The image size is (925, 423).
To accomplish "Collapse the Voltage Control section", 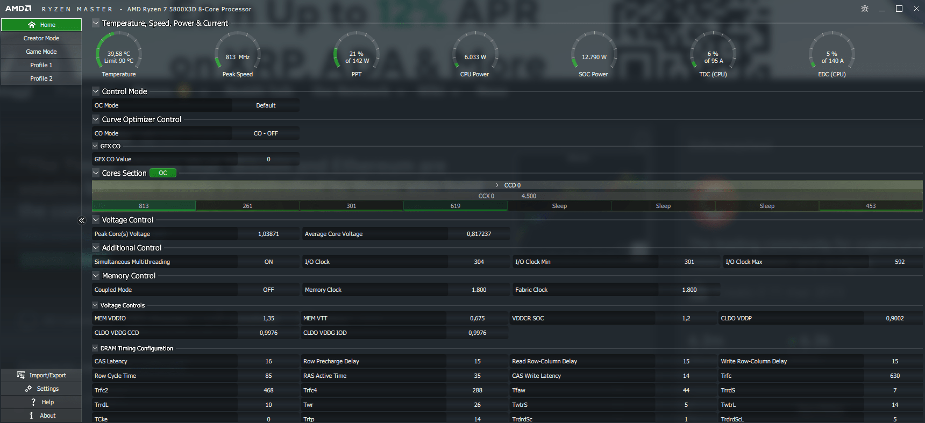I will coord(96,220).
